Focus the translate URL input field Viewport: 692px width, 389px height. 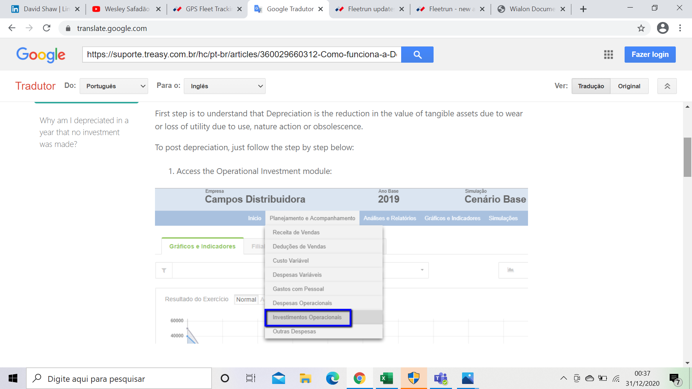(x=241, y=54)
